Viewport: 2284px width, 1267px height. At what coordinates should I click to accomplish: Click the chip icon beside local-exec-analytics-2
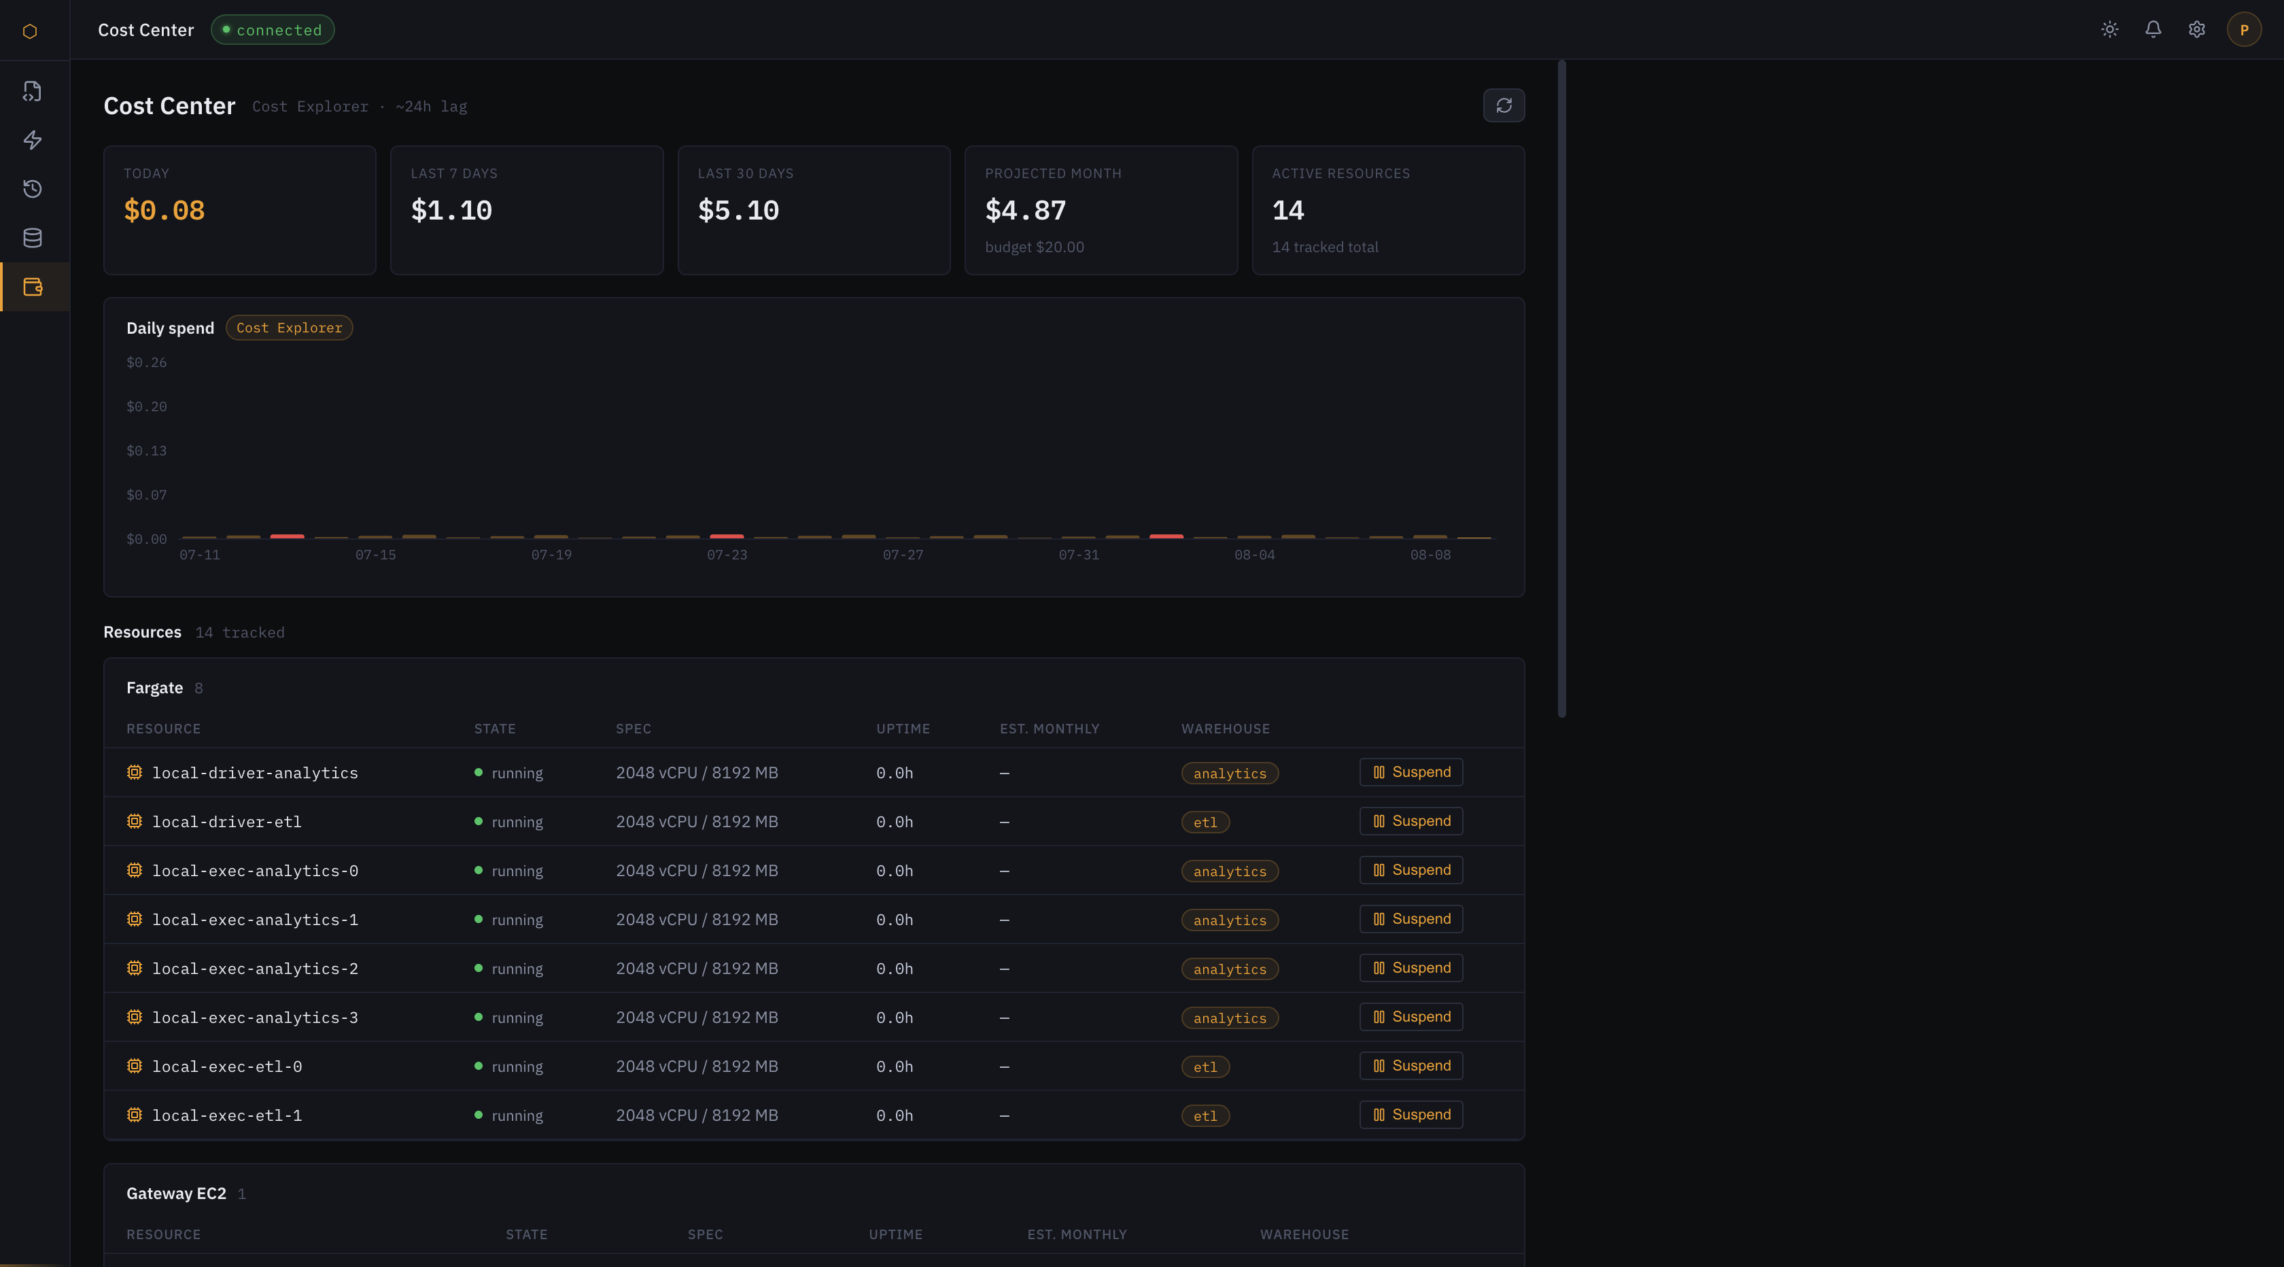tap(134, 967)
